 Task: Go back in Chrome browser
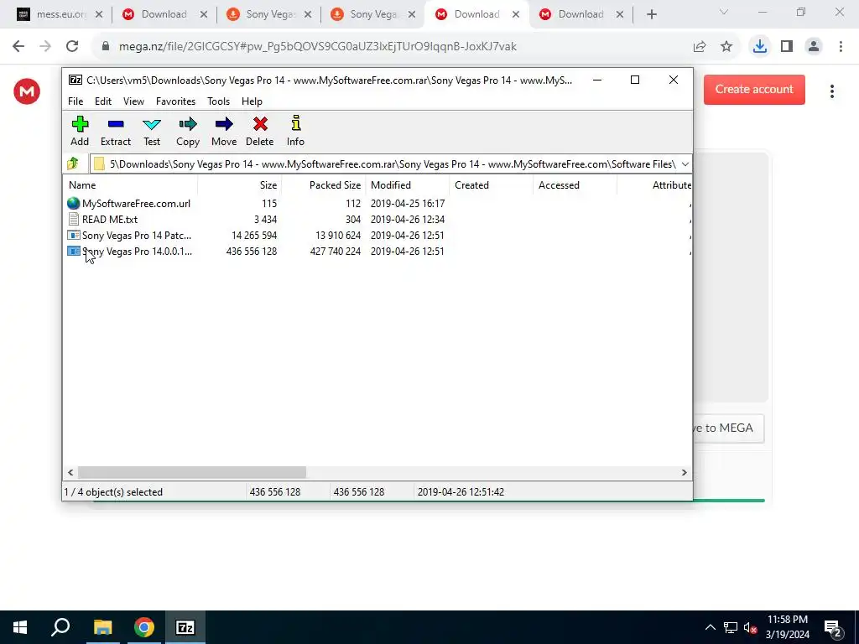[18, 47]
